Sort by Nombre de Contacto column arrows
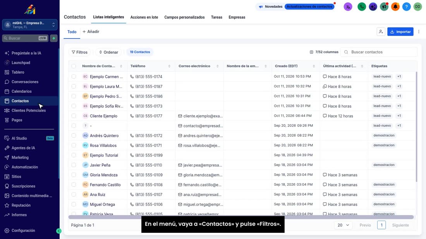The width and height of the screenshot is (426, 239). [x=121, y=66]
